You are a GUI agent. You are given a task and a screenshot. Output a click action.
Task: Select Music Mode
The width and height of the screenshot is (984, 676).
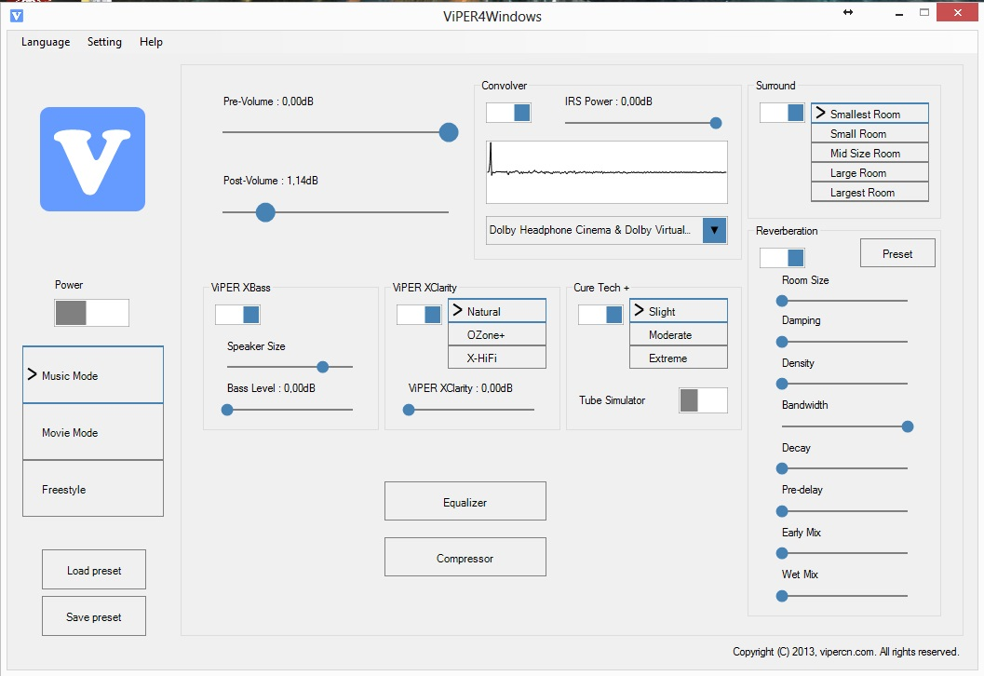(x=93, y=374)
